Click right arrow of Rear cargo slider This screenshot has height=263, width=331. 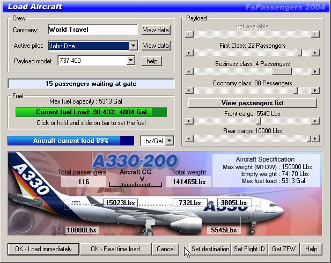315,139
